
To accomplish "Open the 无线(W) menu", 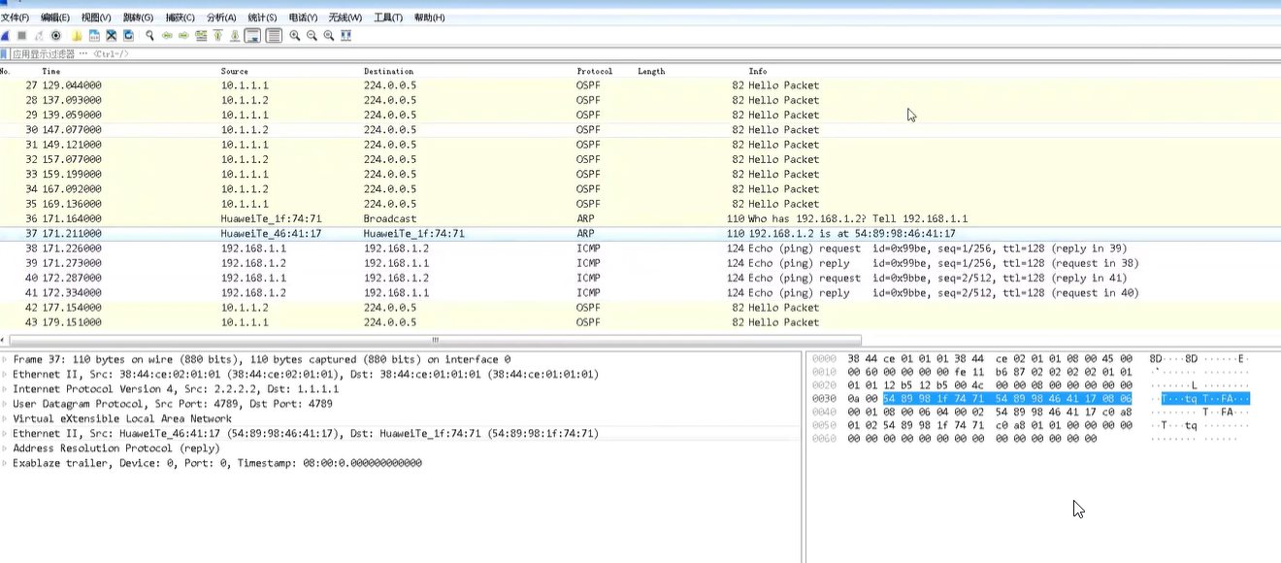I will [345, 17].
